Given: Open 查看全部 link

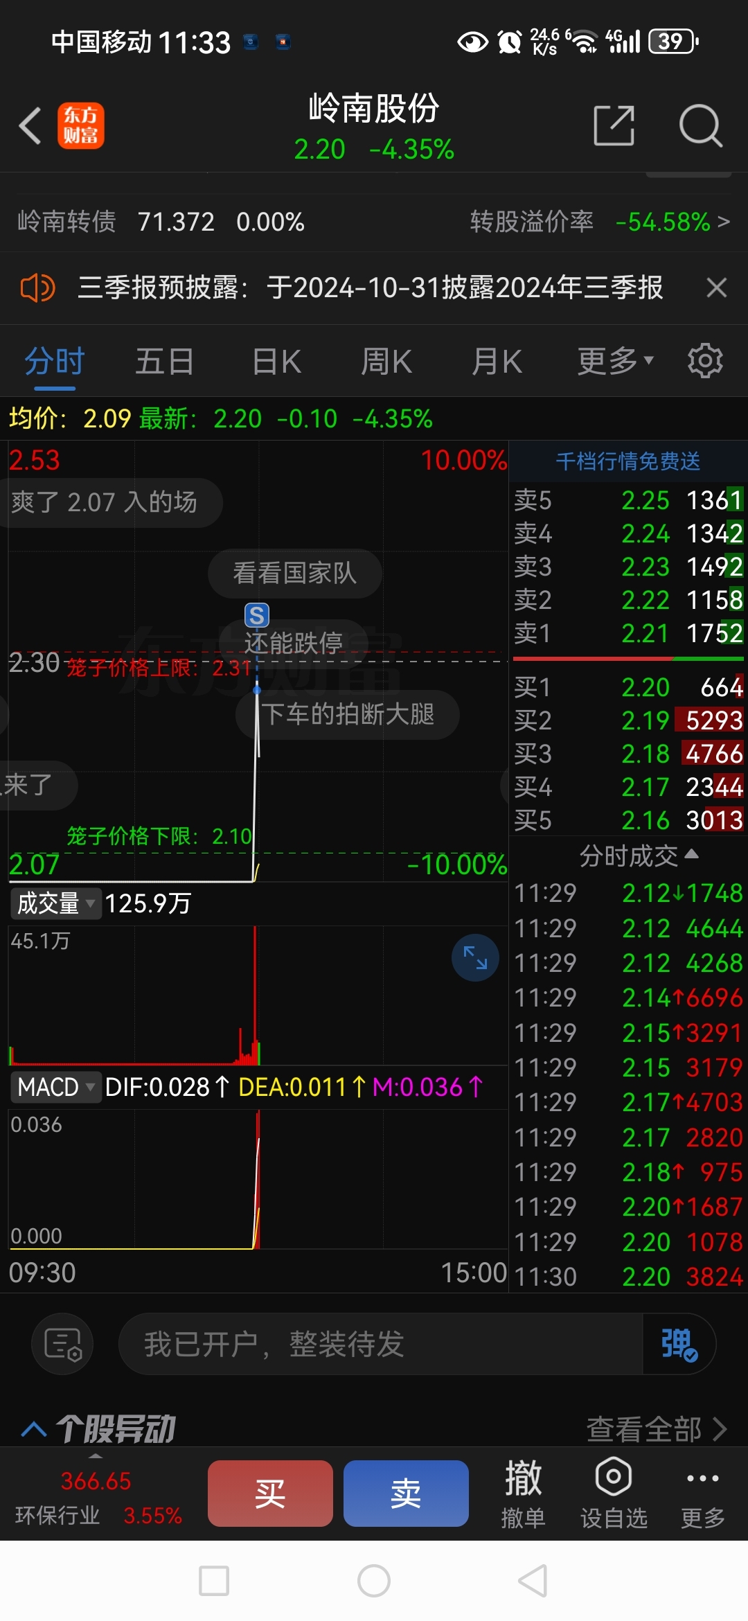Looking at the screenshot, I should (x=657, y=1428).
